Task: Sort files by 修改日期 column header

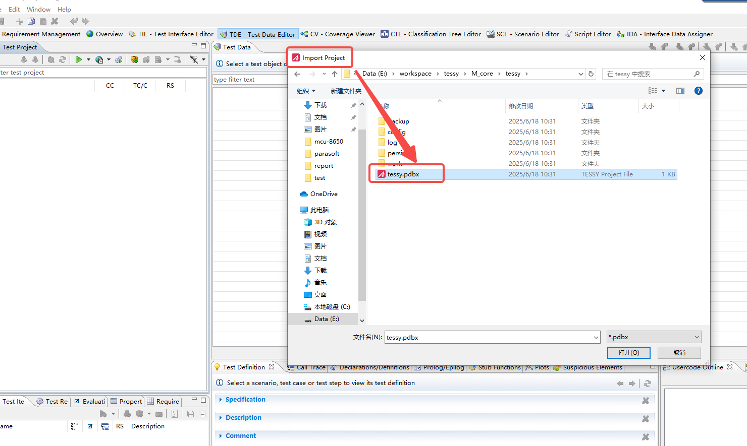Action: [x=520, y=106]
